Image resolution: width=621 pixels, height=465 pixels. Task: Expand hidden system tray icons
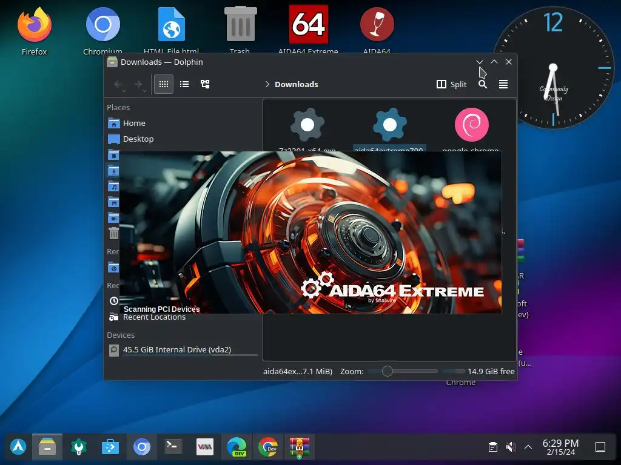coord(528,447)
